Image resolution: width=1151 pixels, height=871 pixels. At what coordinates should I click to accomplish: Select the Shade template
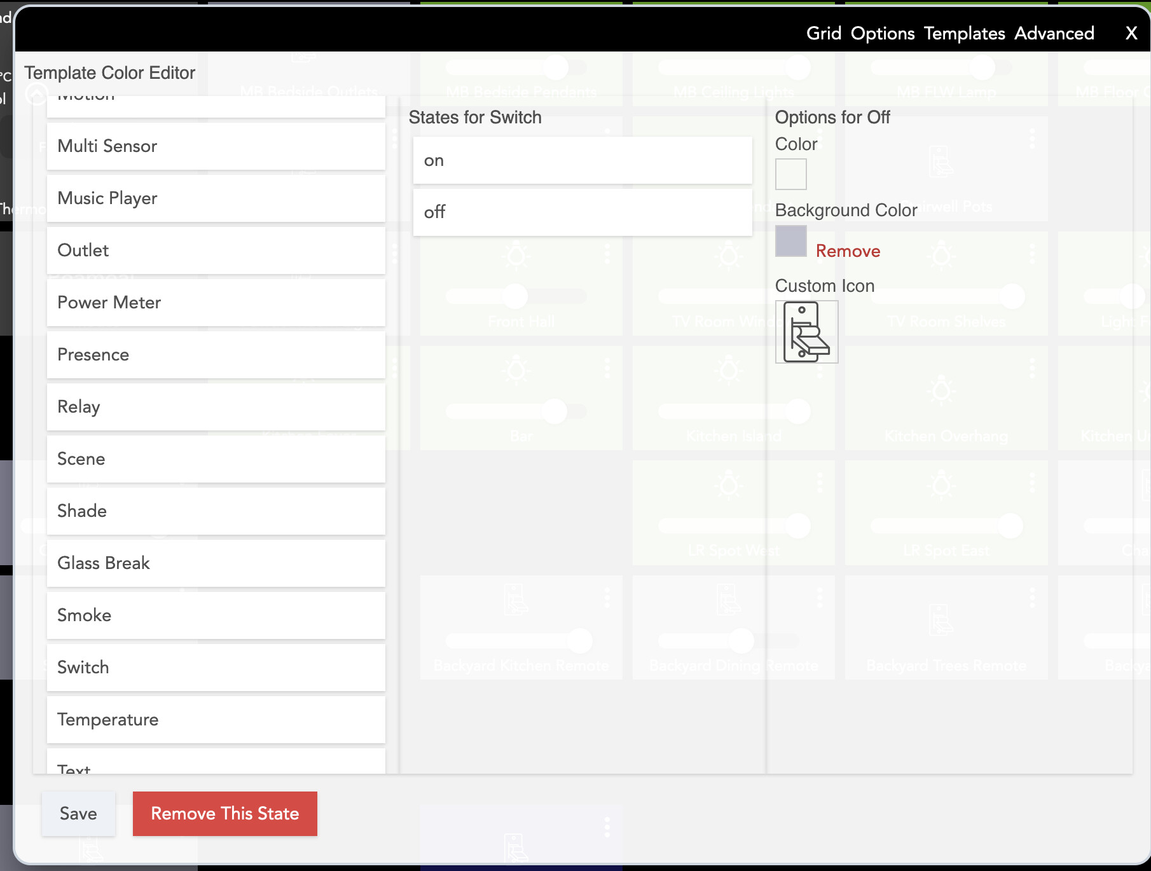tap(216, 511)
